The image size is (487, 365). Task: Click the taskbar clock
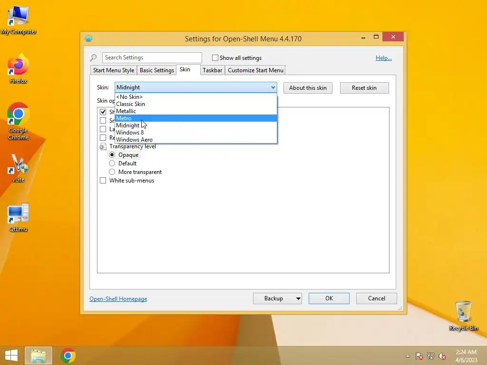466,356
